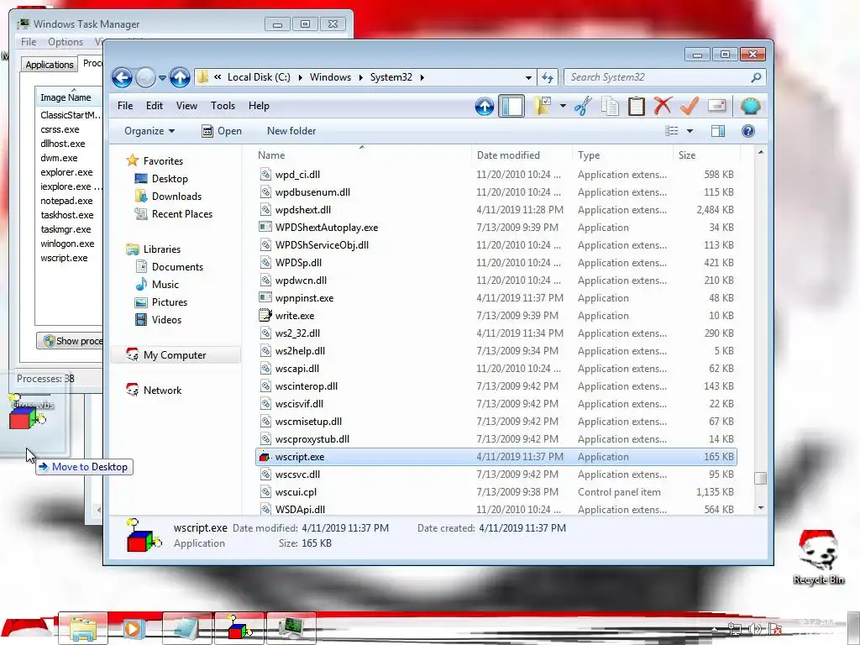Select the wscript.exe file icon
This screenshot has height=645, width=860.
point(265,457)
